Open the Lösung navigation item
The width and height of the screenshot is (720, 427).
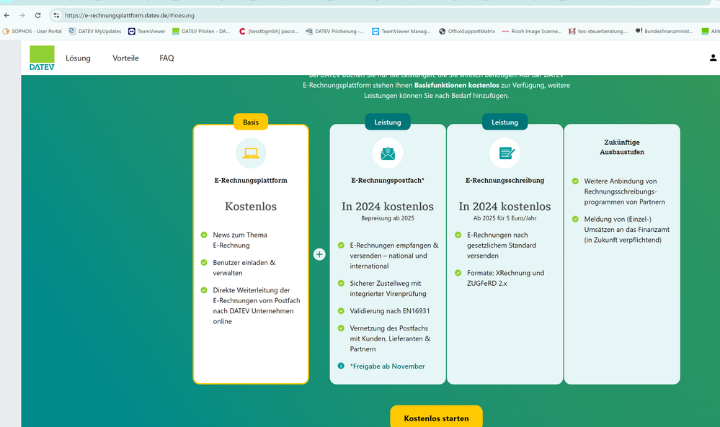tap(78, 58)
